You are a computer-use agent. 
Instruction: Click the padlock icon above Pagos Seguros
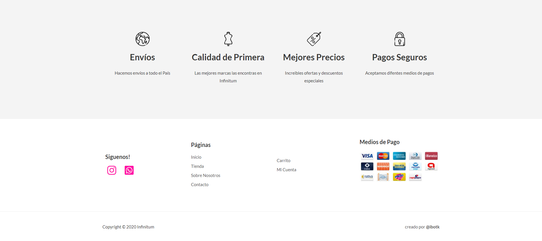click(x=399, y=39)
